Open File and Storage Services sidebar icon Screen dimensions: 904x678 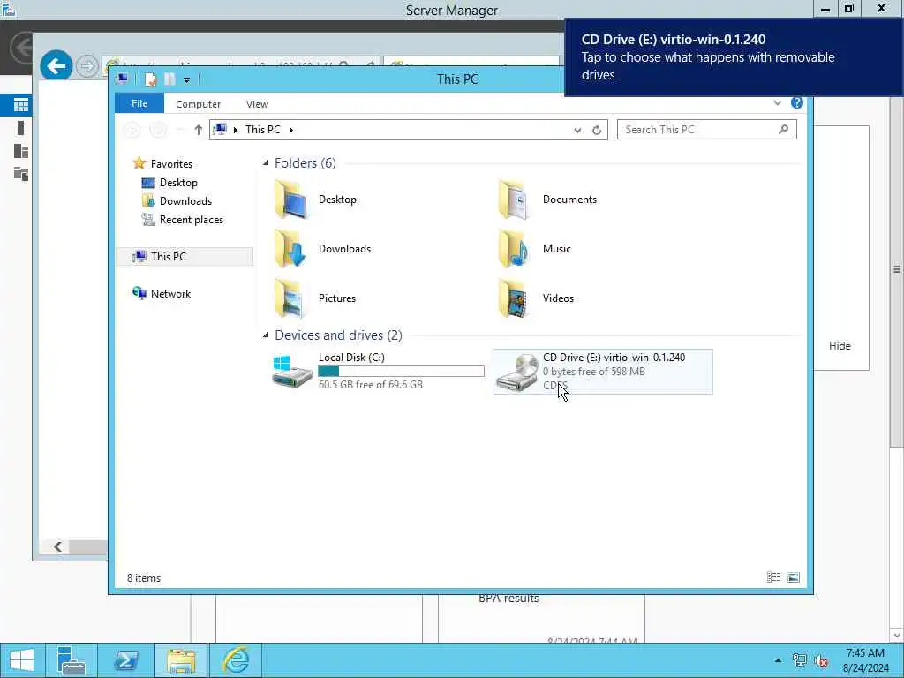pyautogui.click(x=21, y=174)
